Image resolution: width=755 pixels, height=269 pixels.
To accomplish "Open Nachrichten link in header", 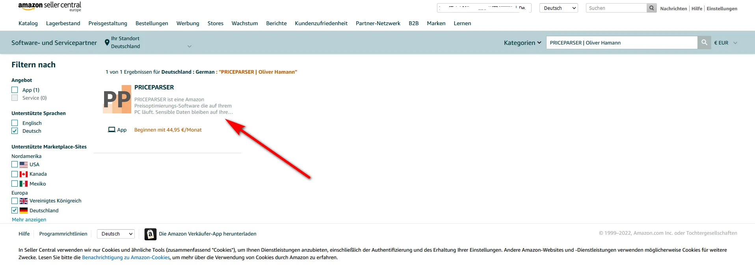I will (x=673, y=8).
